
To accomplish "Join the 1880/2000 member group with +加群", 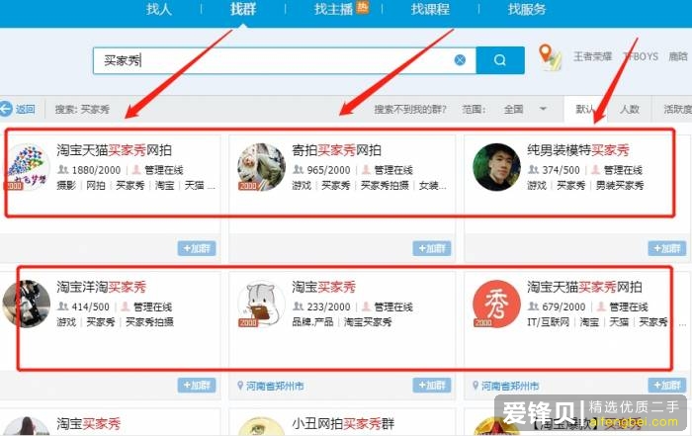I will click(x=197, y=248).
